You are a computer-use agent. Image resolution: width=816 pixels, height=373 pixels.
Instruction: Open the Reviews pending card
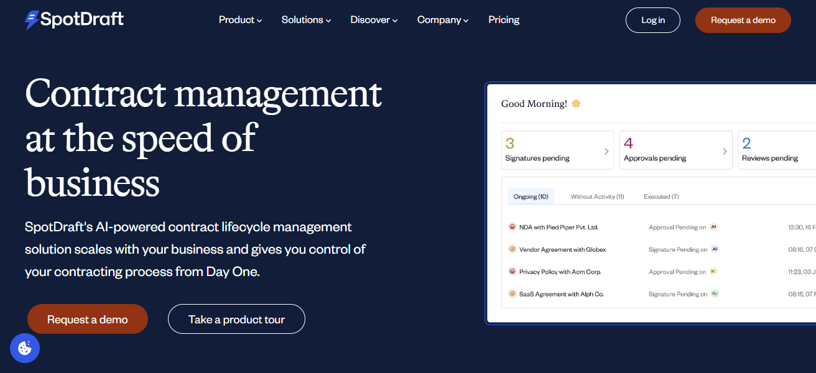coord(777,150)
